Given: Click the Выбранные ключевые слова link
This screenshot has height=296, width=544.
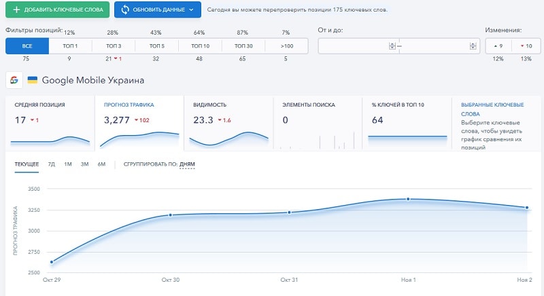Looking at the screenshot, I should pos(492,109).
